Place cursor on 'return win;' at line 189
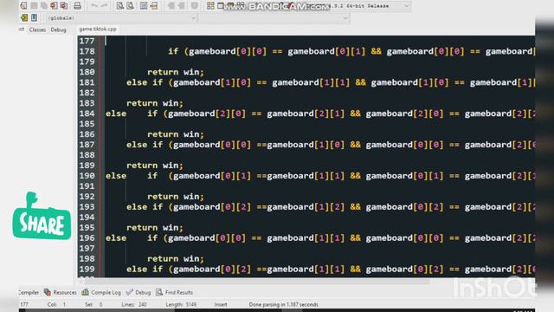The height and width of the screenshot is (312, 554). (x=155, y=166)
